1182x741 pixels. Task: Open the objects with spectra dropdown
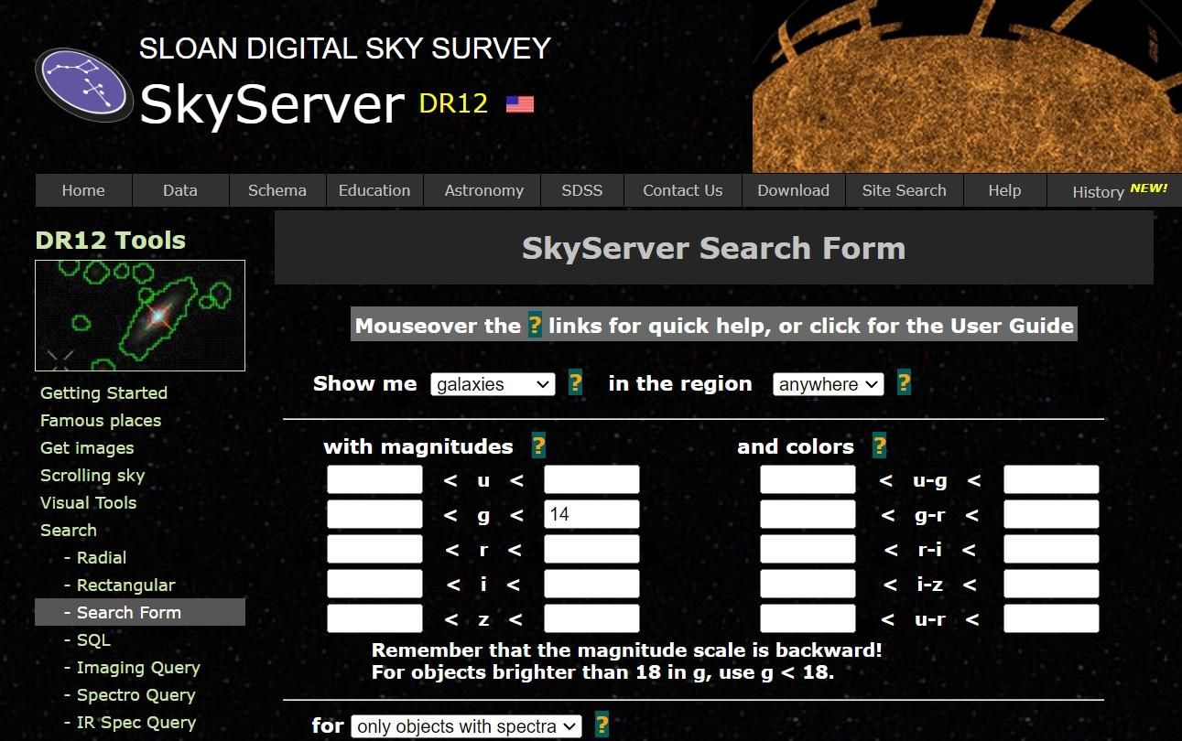coord(465,725)
